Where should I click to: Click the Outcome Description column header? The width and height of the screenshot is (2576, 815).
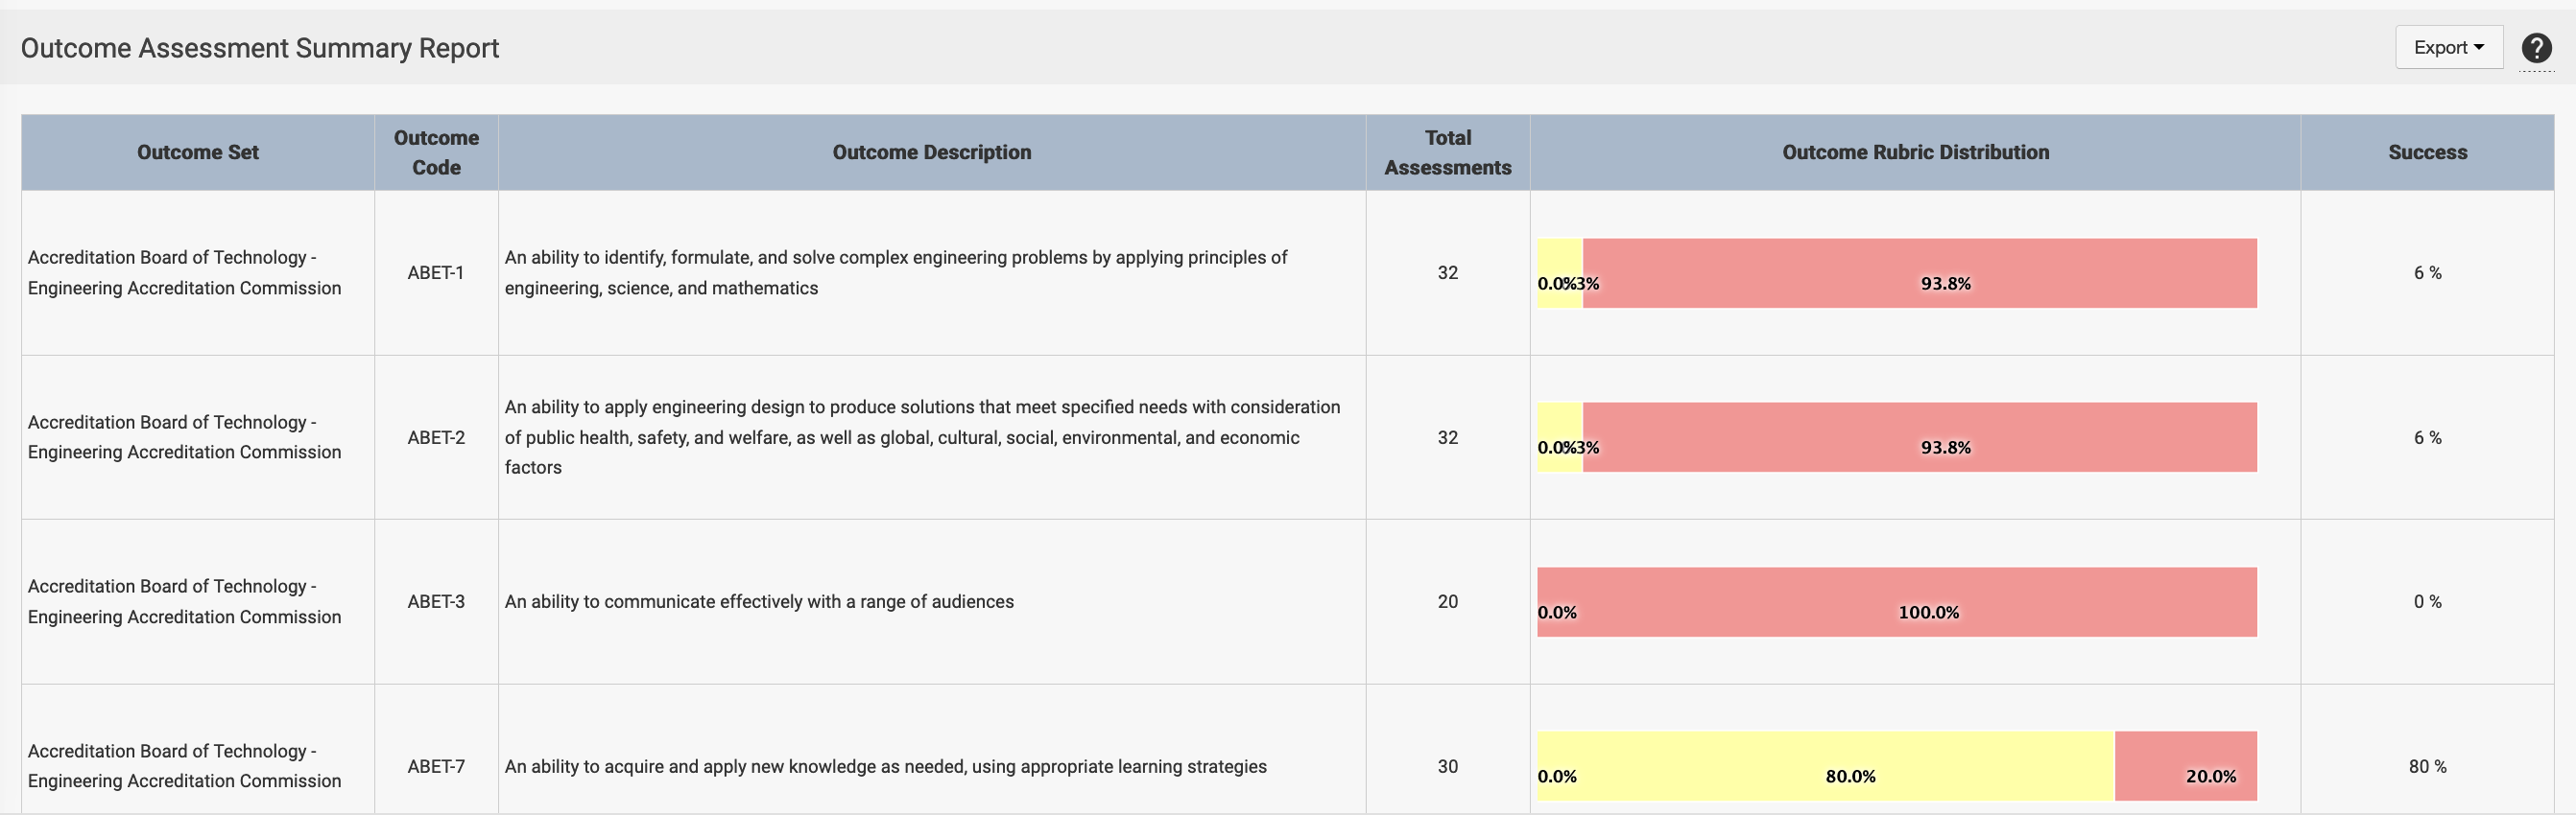point(931,152)
